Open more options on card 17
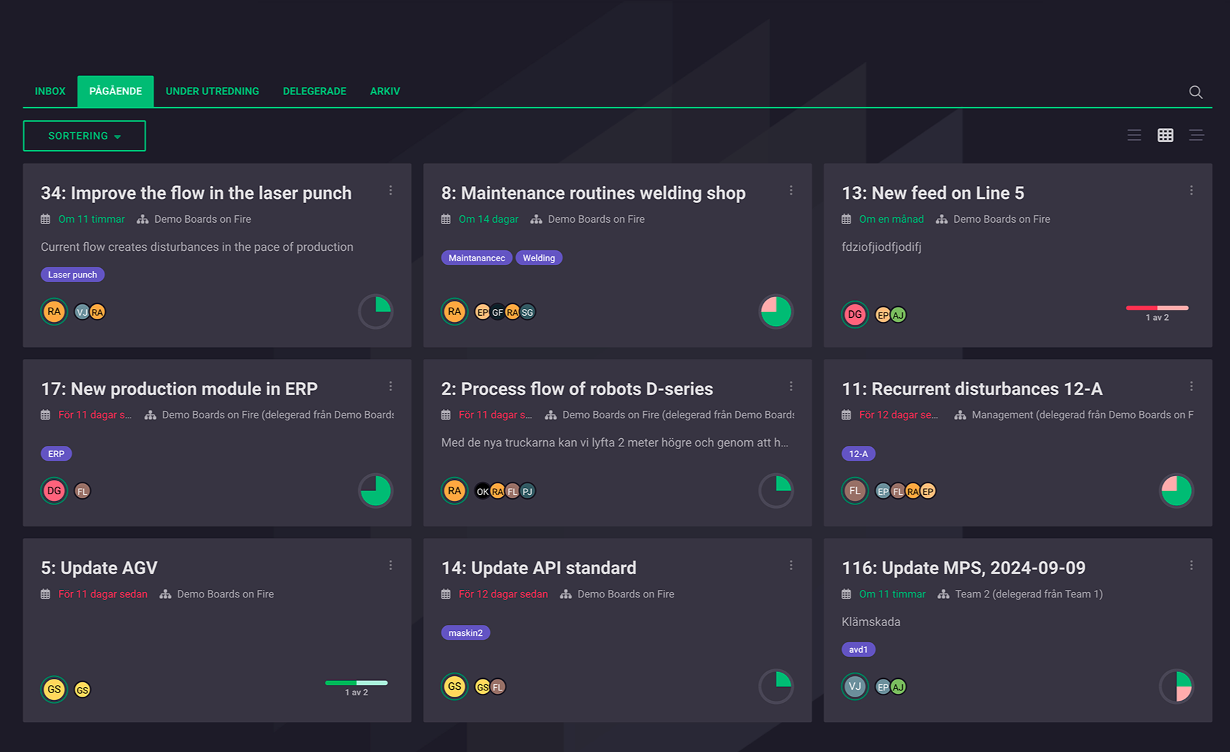 pos(391,386)
